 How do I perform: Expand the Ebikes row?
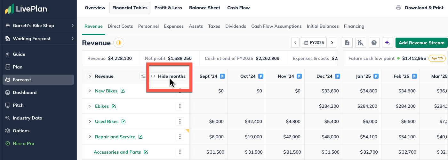(90, 106)
